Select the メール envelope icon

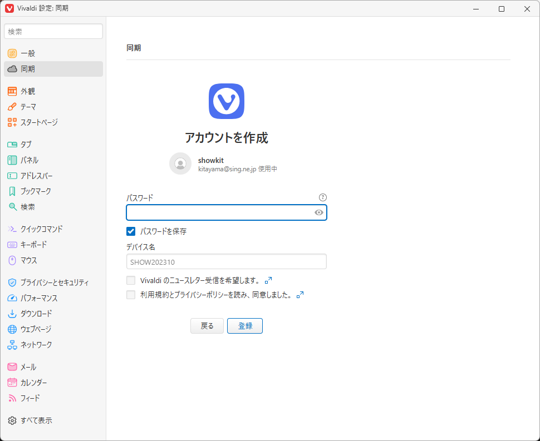pos(12,366)
